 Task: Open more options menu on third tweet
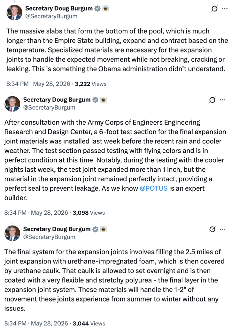pos(223,229)
